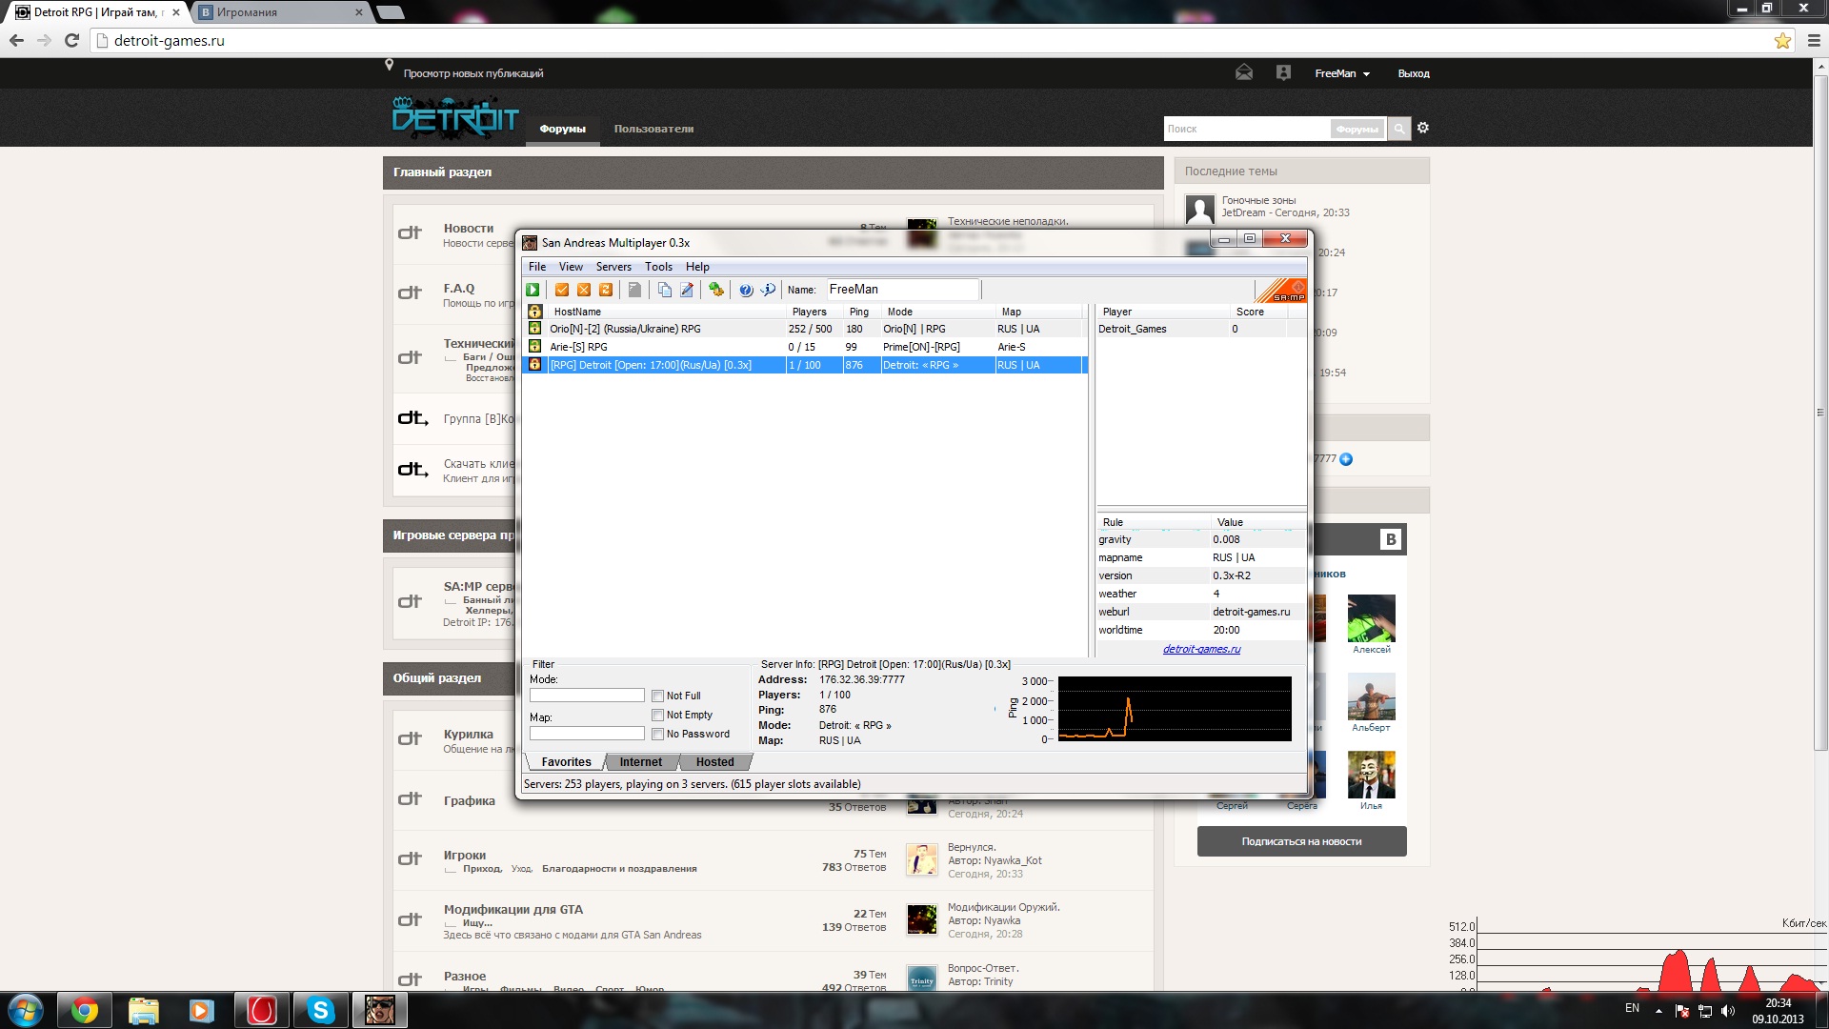Screen dimensions: 1829x1029
Task: Click the Алексей member avatar thumbnail
Action: pyautogui.click(x=1371, y=618)
